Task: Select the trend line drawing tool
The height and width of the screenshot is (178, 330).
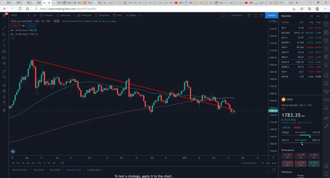Action: click(4, 28)
